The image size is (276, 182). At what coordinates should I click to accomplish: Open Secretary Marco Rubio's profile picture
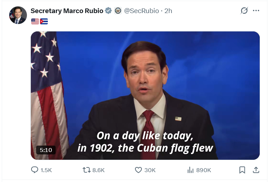point(18,15)
